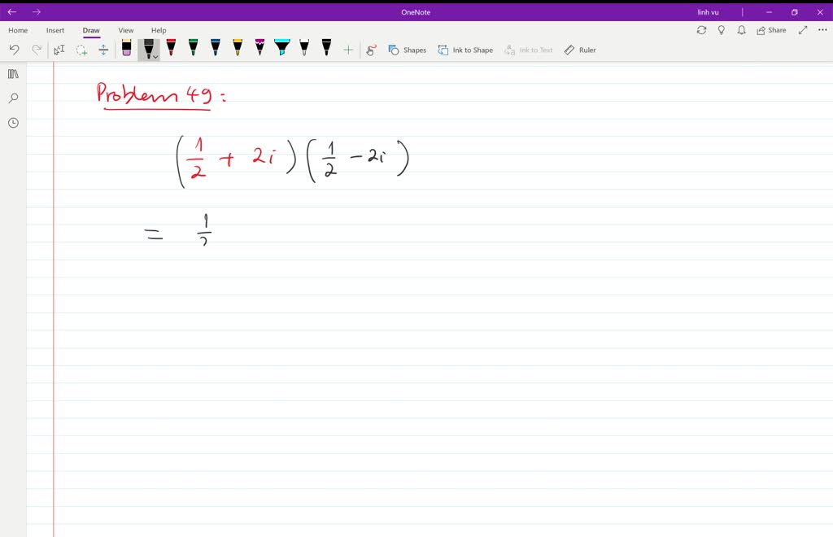Screen dimensions: 833x537
Task: Pick the yellow highlighter pen
Action: coord(236,47)
